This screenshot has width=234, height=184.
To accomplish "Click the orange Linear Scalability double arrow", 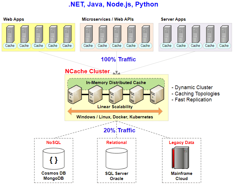I will tap(115, 111).
